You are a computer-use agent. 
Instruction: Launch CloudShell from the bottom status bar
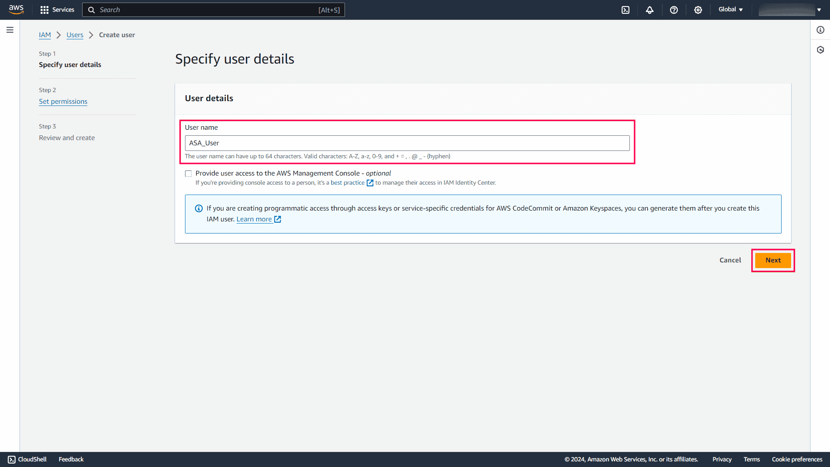(x=27, y=459)
